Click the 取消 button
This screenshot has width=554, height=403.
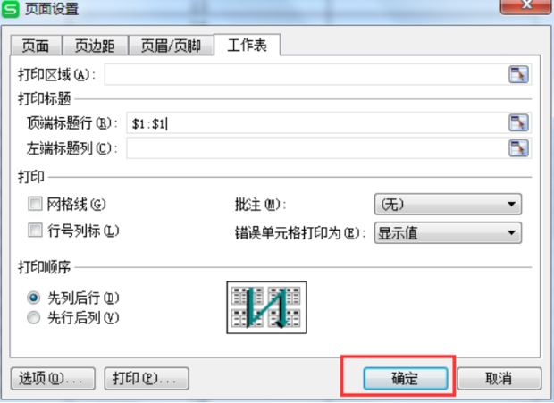499,378
